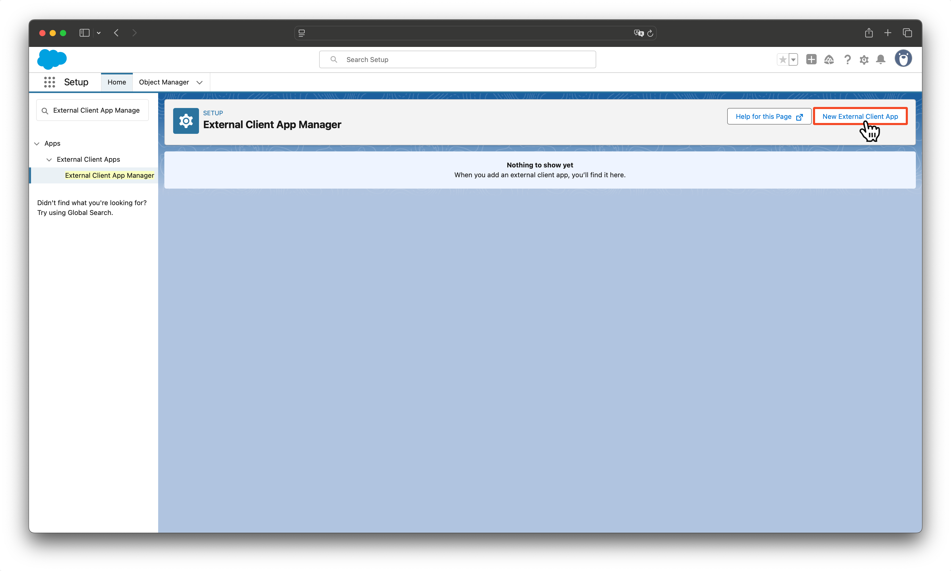Open the App Launcher dots grid
Viewport: 951px width, 571px height.
[x=49, y=82]
